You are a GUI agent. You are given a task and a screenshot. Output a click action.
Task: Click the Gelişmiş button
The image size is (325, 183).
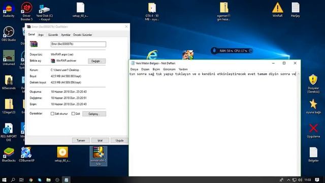94,114
